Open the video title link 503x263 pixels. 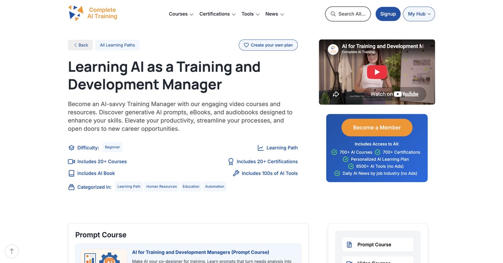click(x=383, y=46)
